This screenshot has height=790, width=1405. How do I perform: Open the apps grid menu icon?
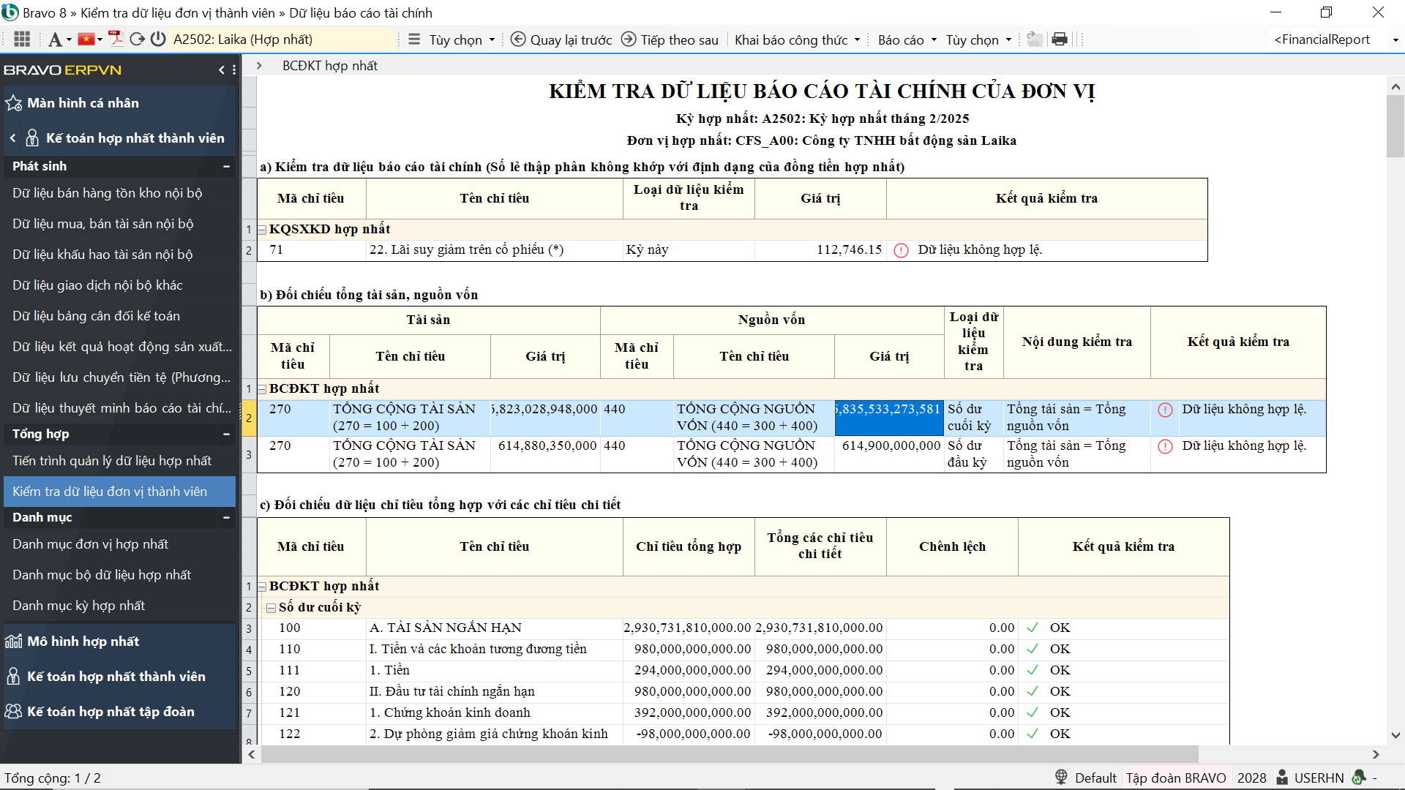22,39
